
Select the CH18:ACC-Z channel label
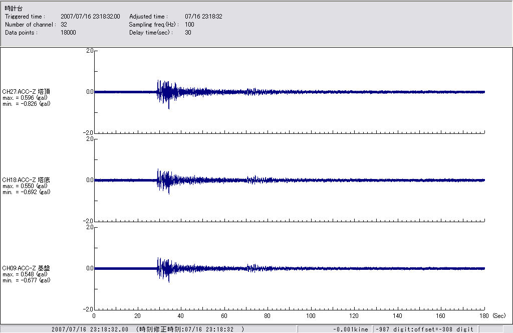point(26,180)
